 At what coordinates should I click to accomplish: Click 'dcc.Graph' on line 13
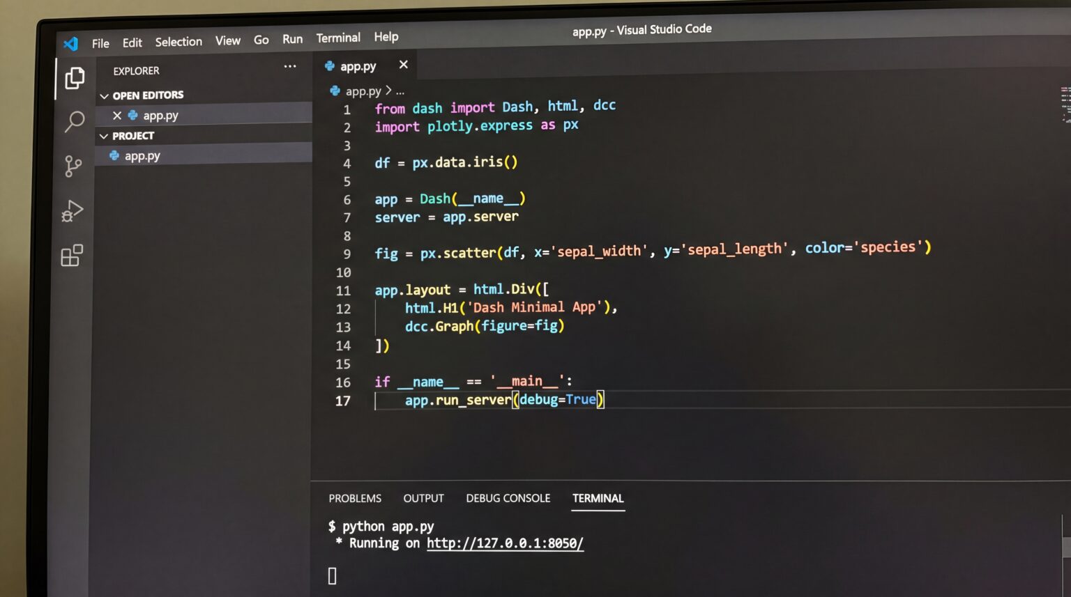439,326
